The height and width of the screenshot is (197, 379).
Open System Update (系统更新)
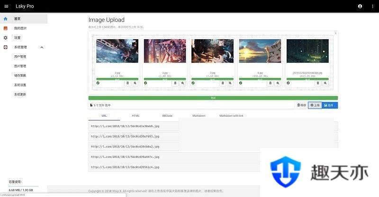point(20,94)
